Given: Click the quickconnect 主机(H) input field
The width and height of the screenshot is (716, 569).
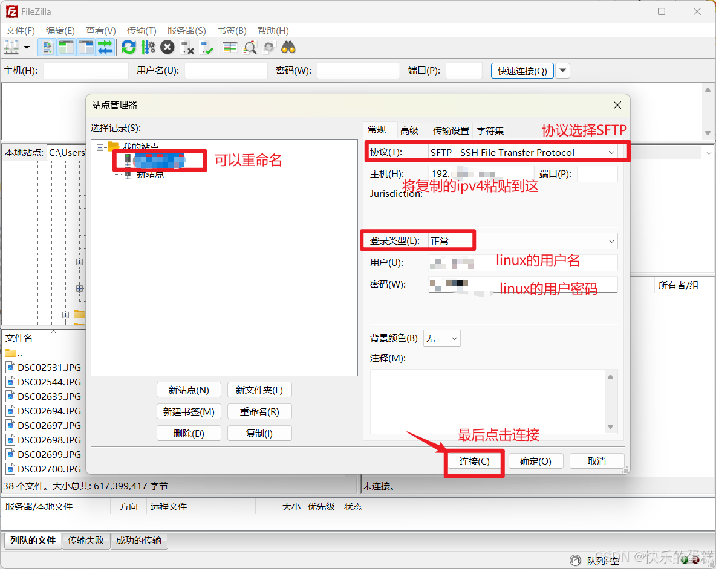Looking at the screenshot, I should pos(86,71).
